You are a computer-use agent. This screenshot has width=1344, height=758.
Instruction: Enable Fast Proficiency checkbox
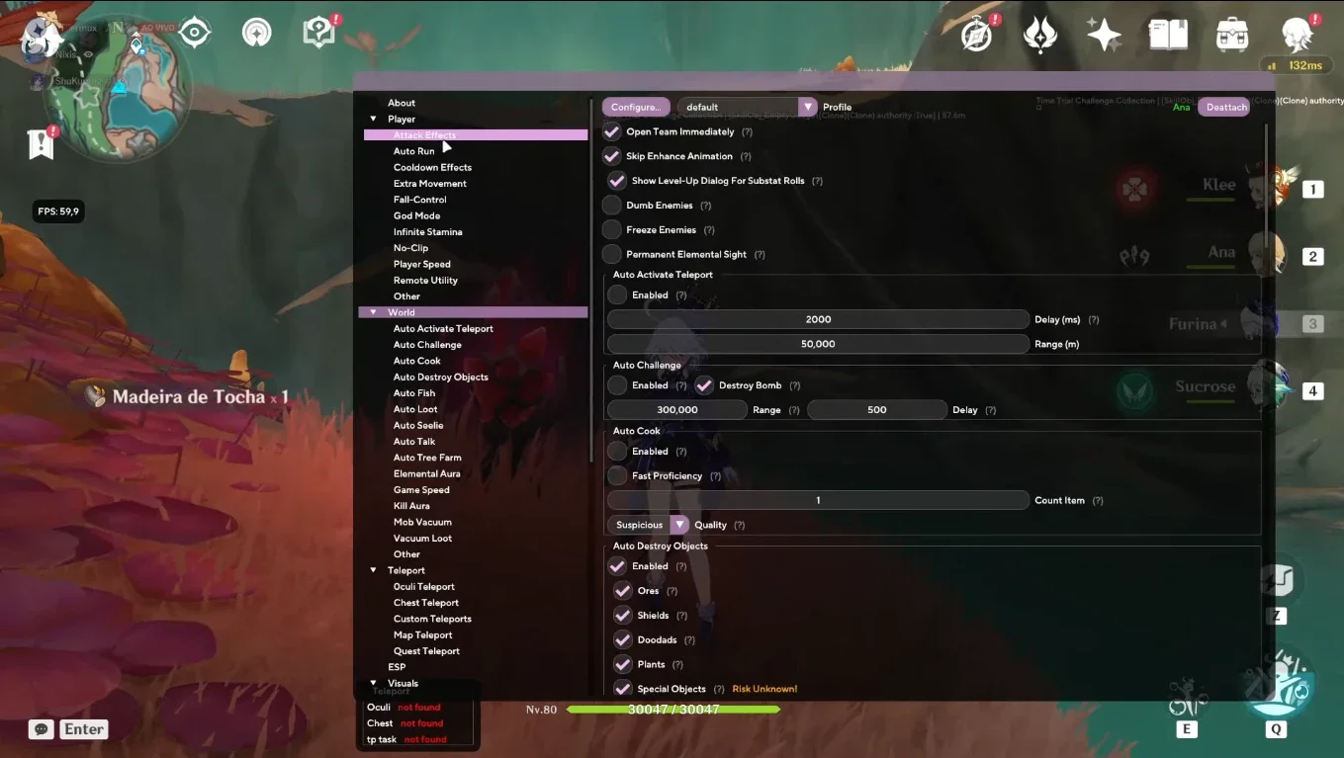617,475
